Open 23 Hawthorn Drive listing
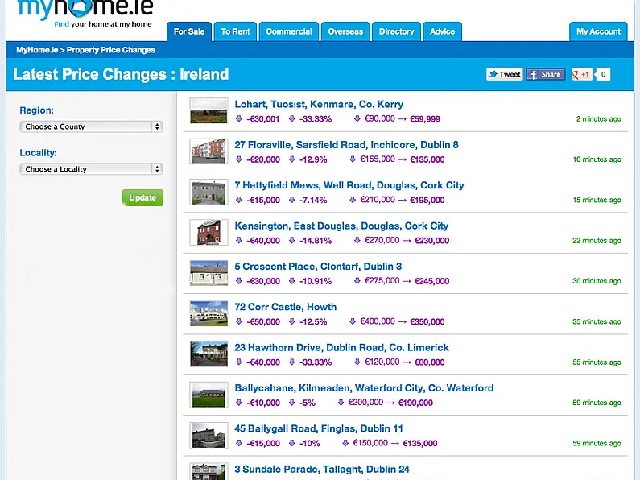 [342, 347]
